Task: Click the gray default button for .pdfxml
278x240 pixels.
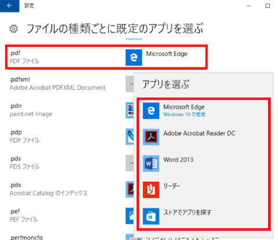Action: point(130,84)
